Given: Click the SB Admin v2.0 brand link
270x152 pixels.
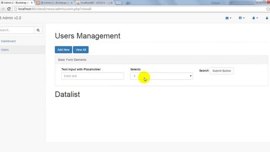Looking at the screenshot, I should pyautogui.click(x=11, y=18).
